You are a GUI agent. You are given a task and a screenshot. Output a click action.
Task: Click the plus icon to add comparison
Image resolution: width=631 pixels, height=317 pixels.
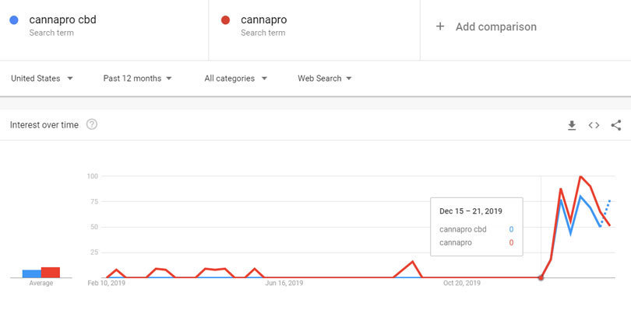click(x=440, y=26)
